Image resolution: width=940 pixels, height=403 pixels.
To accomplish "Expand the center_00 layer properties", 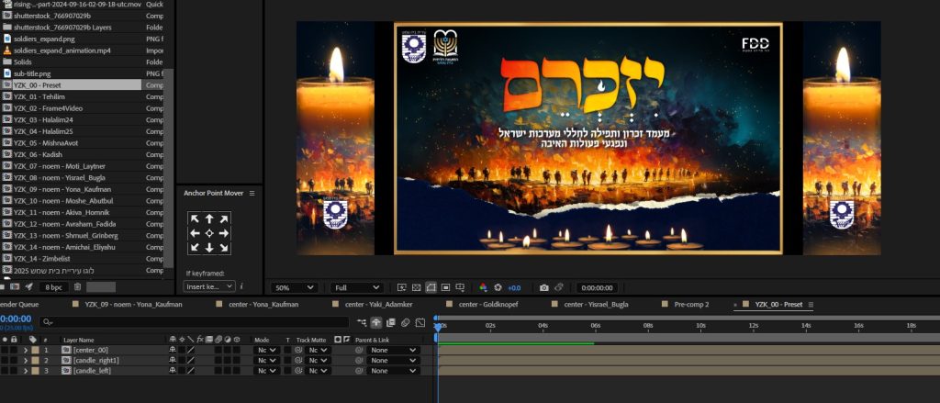I will (25, 350).
